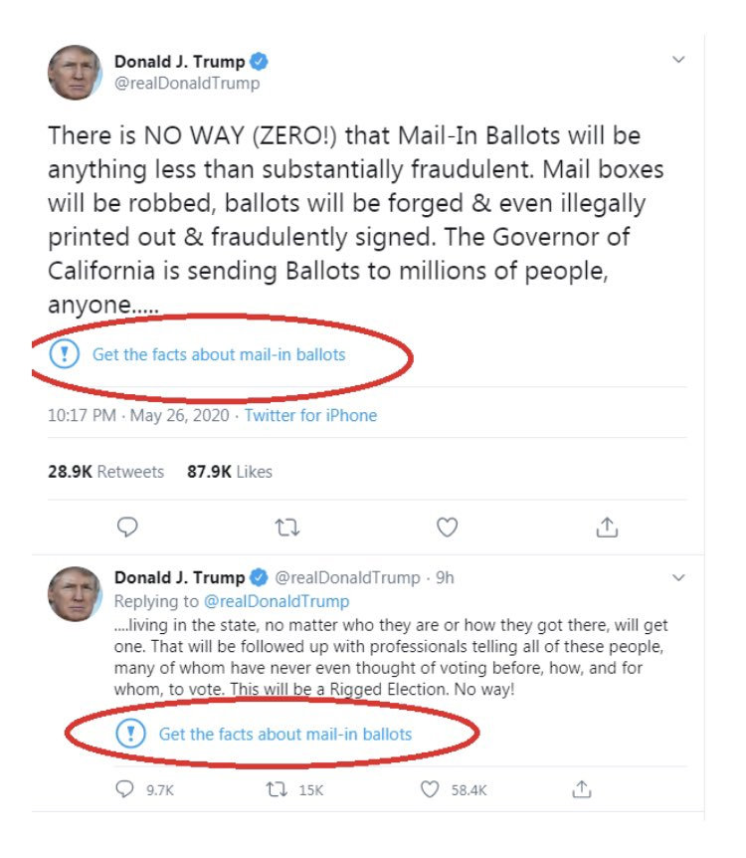Open the second 'Get the facts about mail-in ballots' link
Viewport: 746px width, 858px height.
[284, 735]
